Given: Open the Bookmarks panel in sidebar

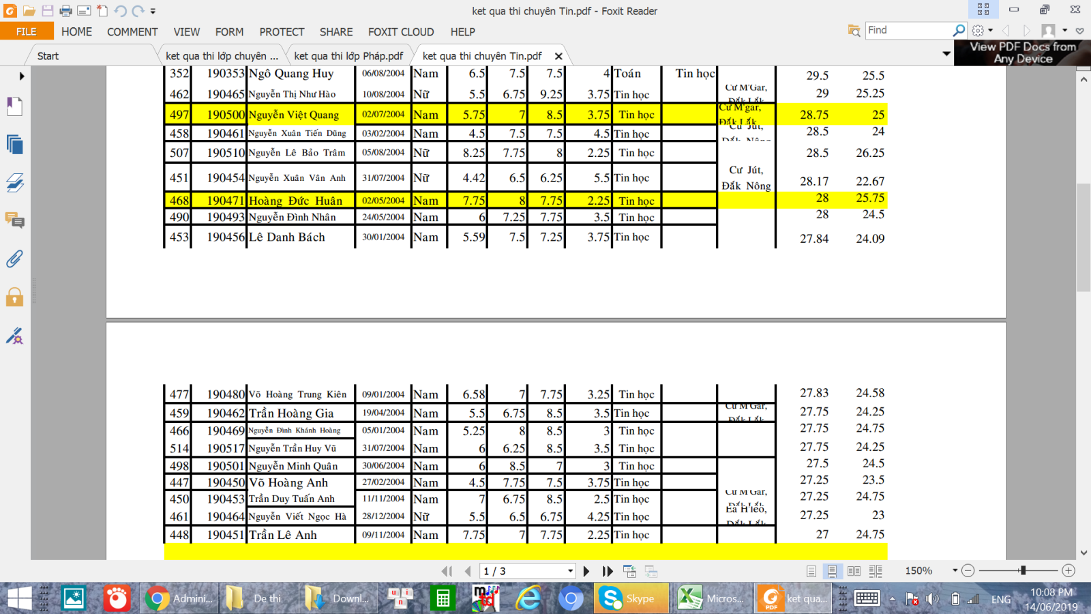Looking at the screenshot, I should [x=14, y=106].
